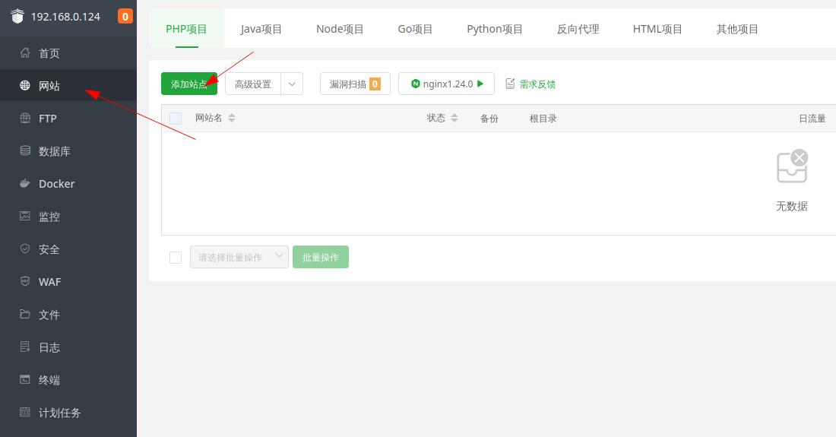Click the Docker whale icon
The height and width of the screenshot is (437, 836).
(x=25, y=184)
